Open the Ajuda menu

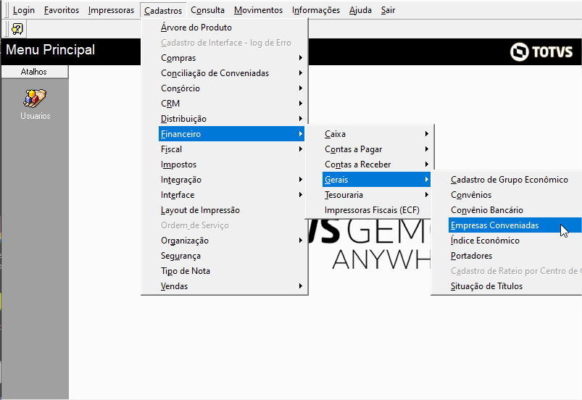click(360, 10)
